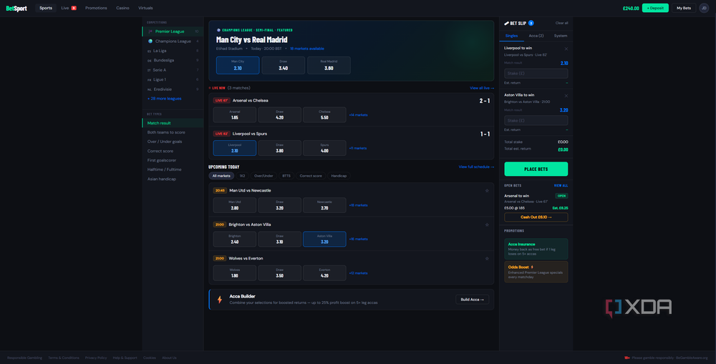Select the Singles tab
The width and height of the screenshot is (716, 364).
coord(511,36)
